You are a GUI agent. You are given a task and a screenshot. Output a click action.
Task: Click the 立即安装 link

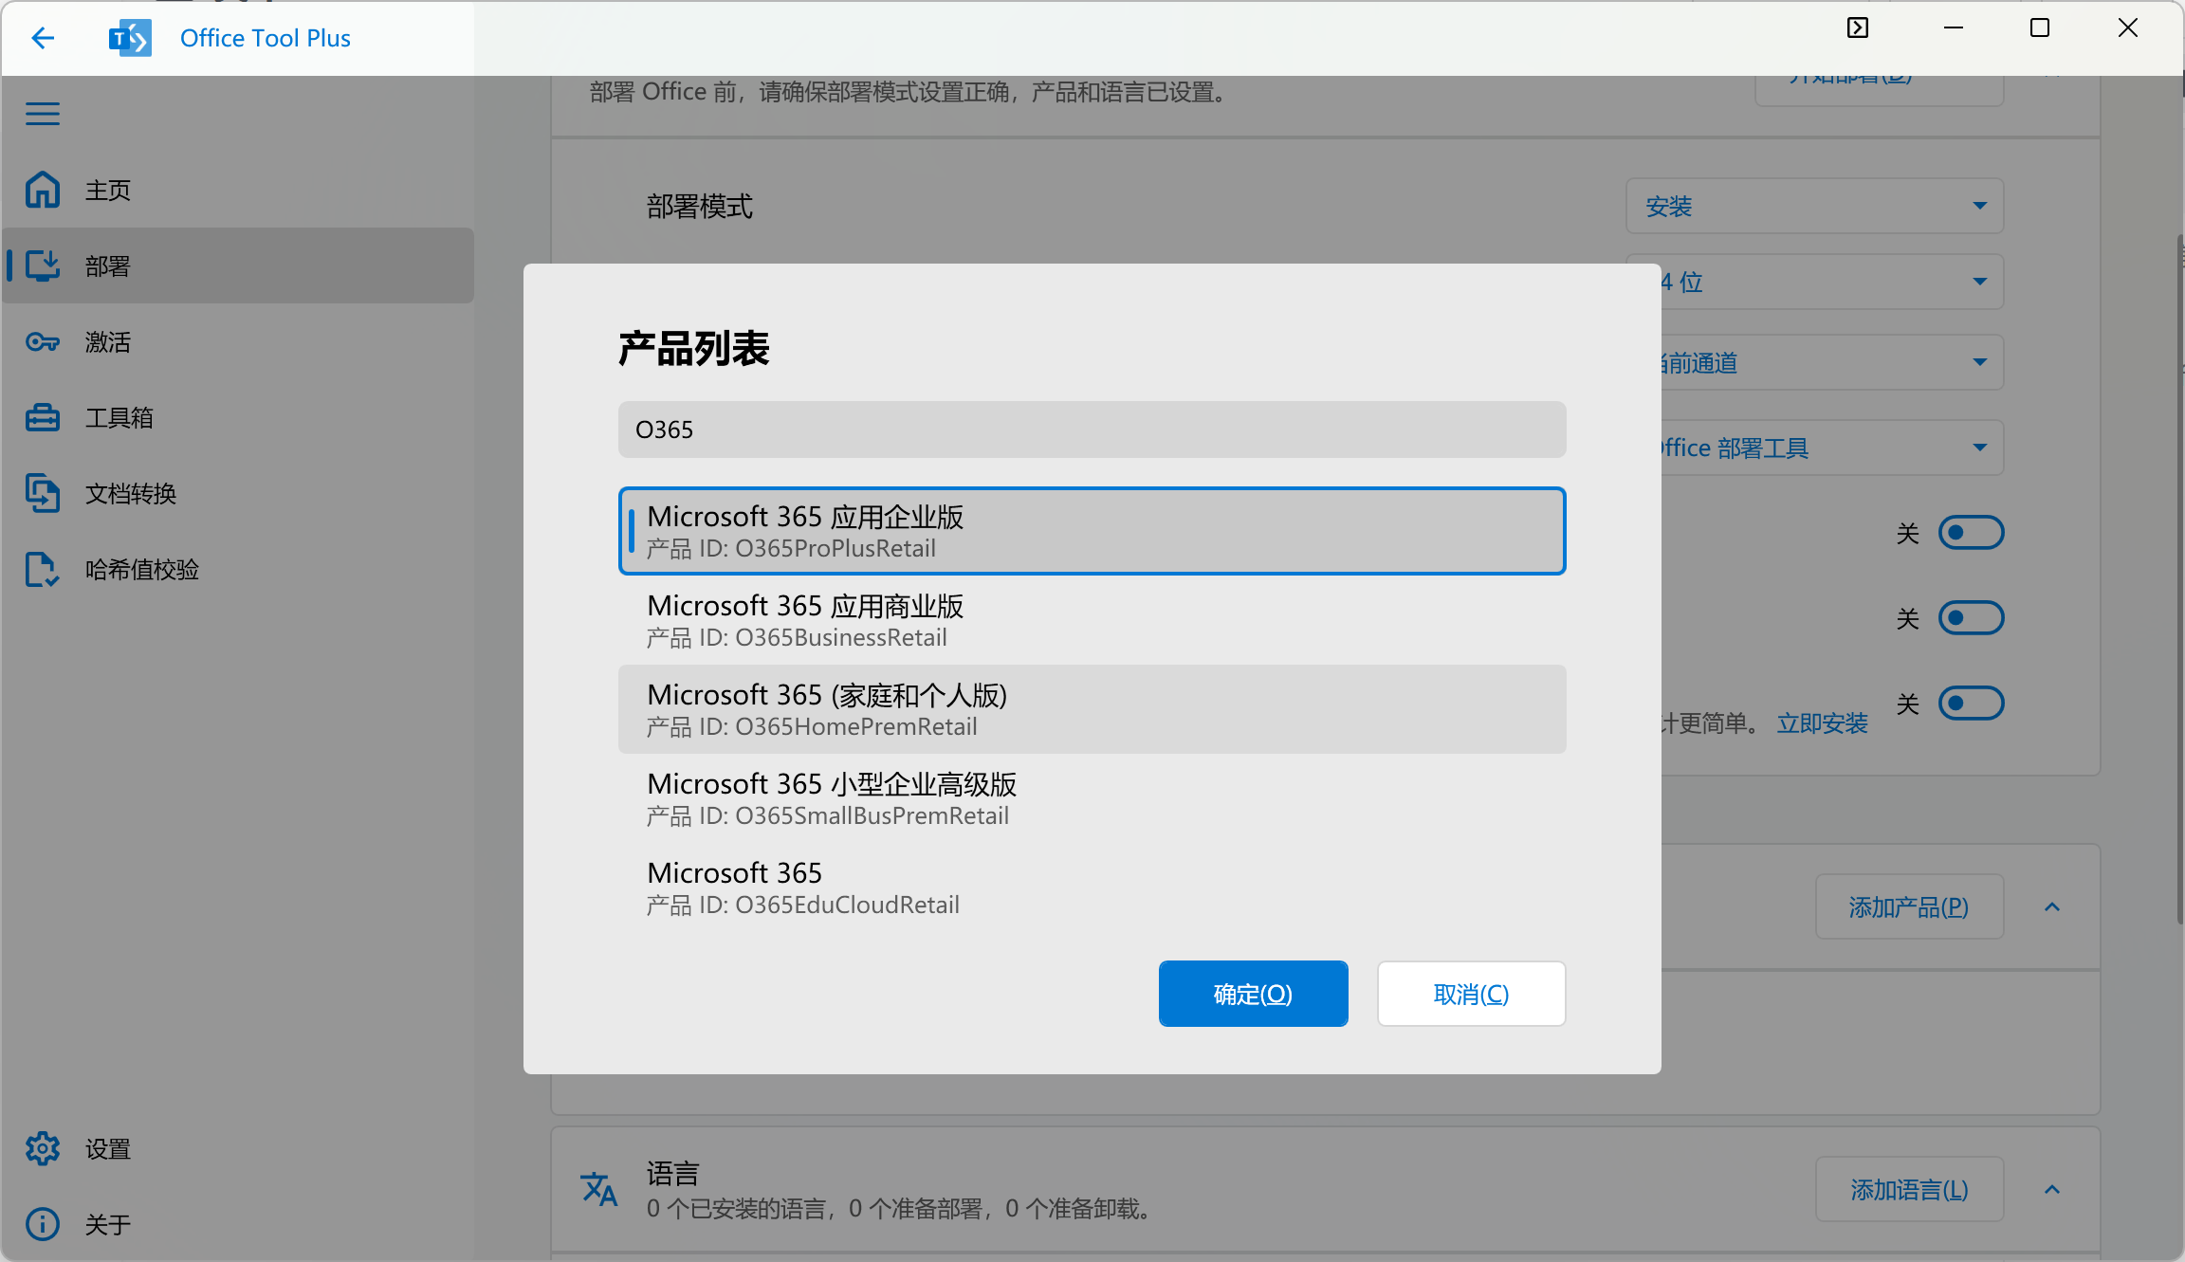tap(1822, 723)
